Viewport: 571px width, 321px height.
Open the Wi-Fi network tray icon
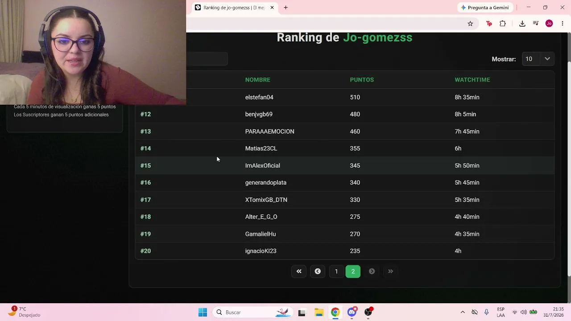click(x=515, y=312)
